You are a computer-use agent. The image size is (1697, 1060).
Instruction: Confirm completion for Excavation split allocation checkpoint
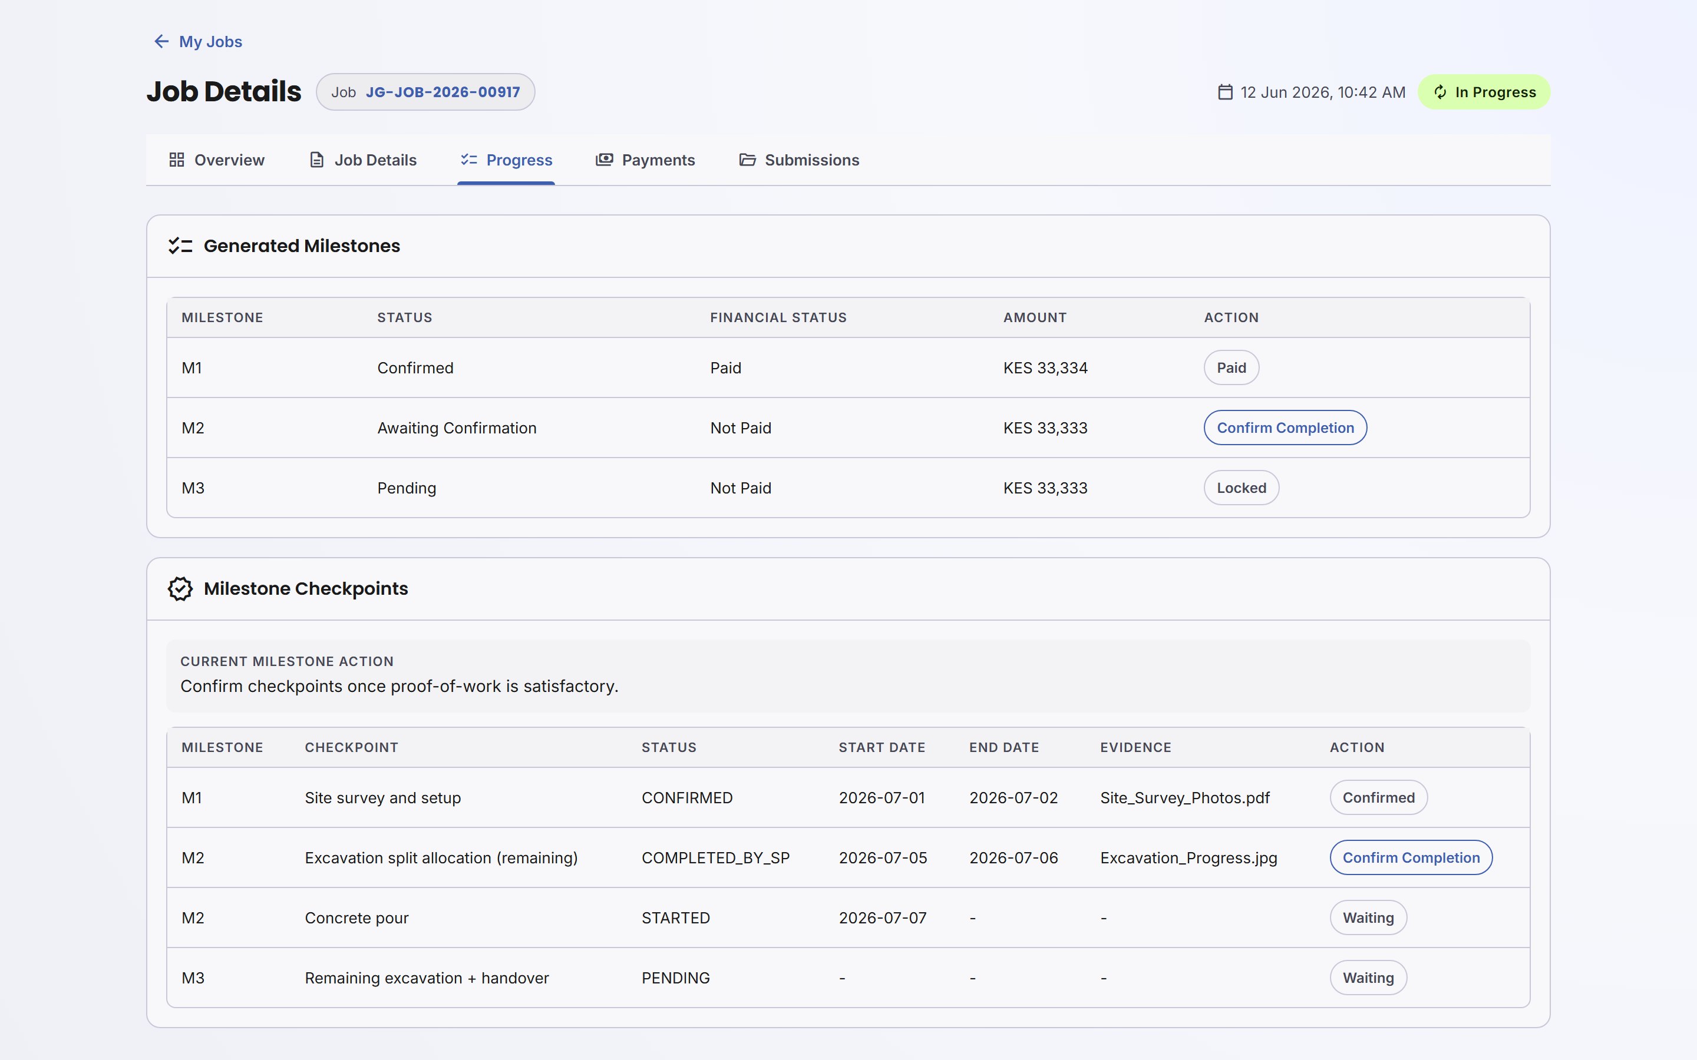click(x=1411, y=857)
